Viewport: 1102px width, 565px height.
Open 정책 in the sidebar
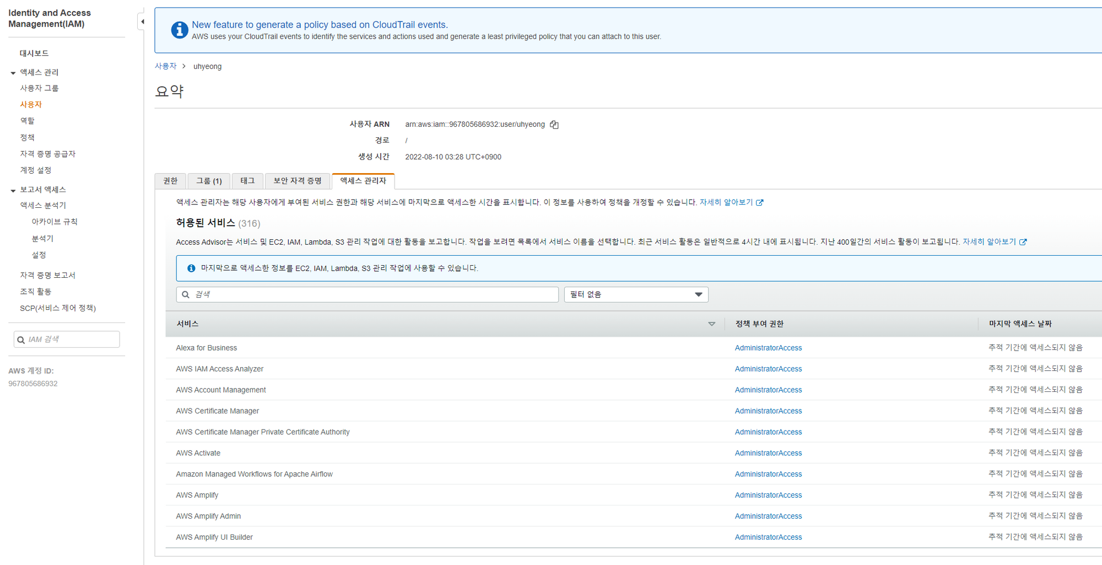point(28,137)
